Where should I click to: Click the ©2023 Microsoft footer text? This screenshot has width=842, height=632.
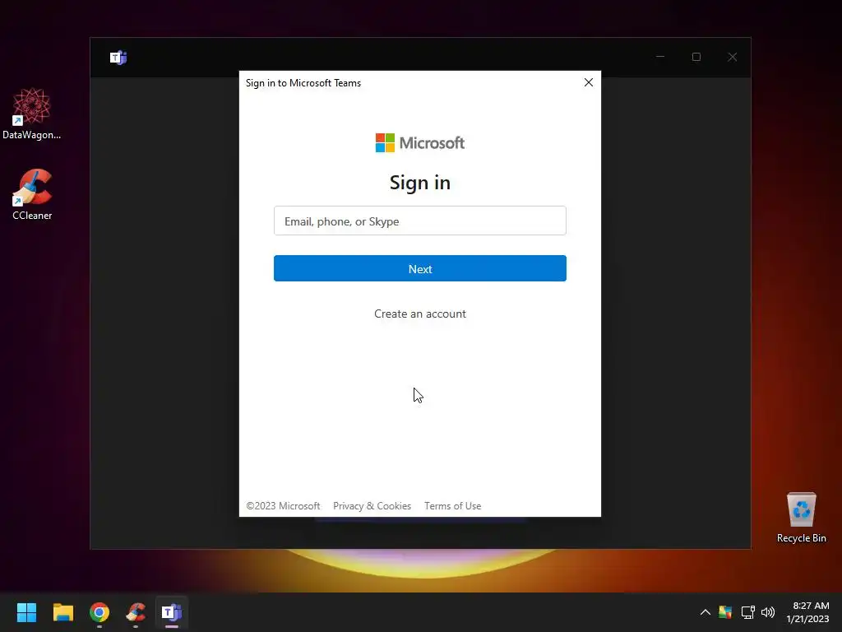coord(283,506)
